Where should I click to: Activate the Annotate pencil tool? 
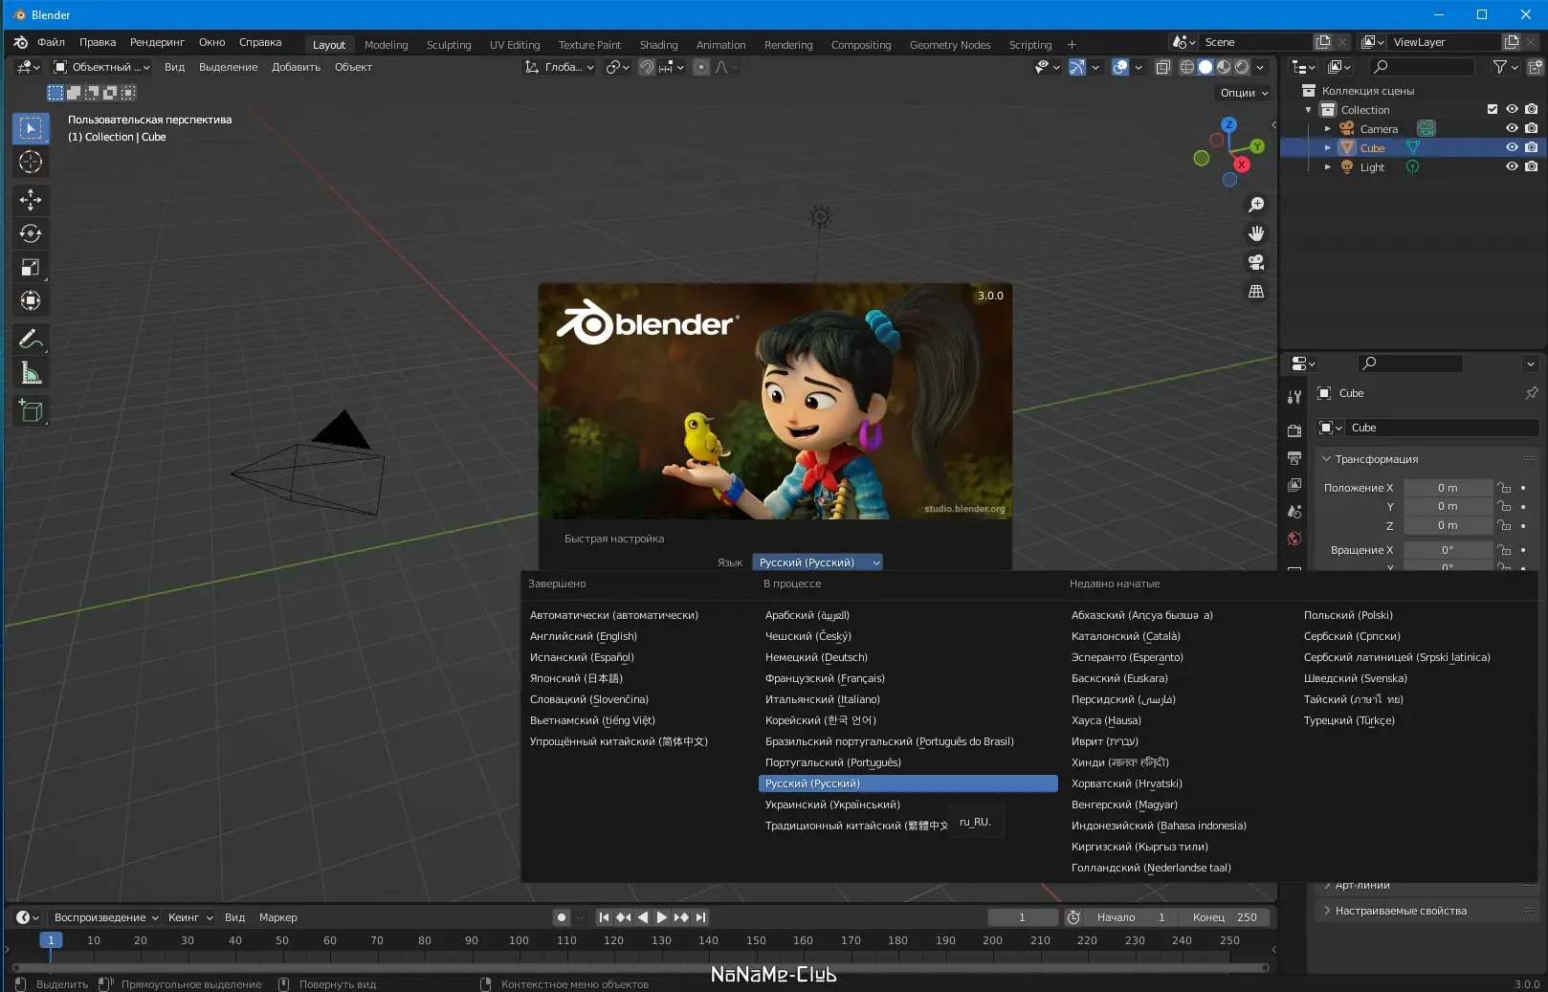pos(31,340)
